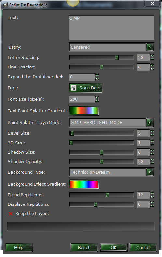Screen dimensions: 162x257
Task: Open the Paint Splatter LayerMode dropdown
Action: (x=111, y=122)
